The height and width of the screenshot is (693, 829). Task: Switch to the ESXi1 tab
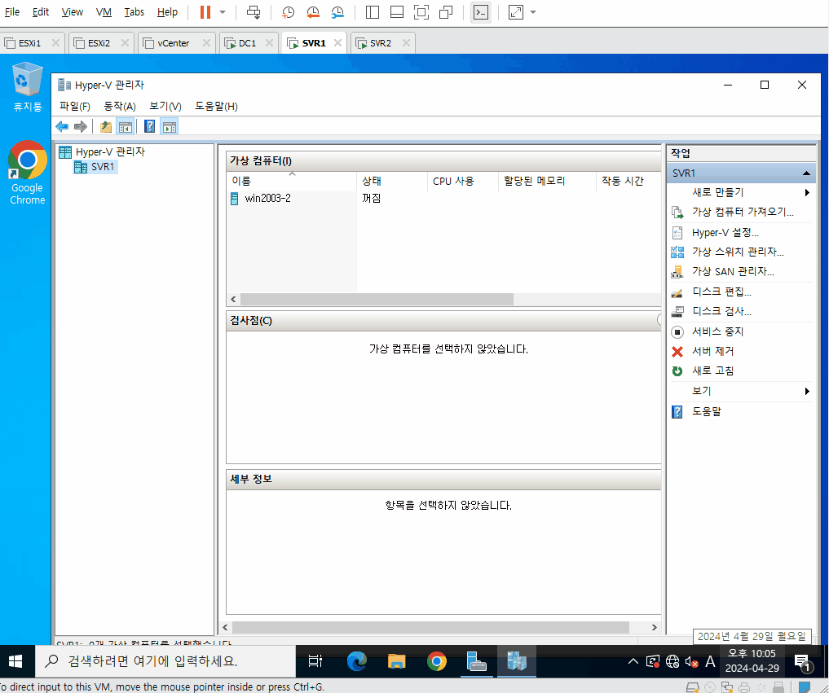[29, 43]
